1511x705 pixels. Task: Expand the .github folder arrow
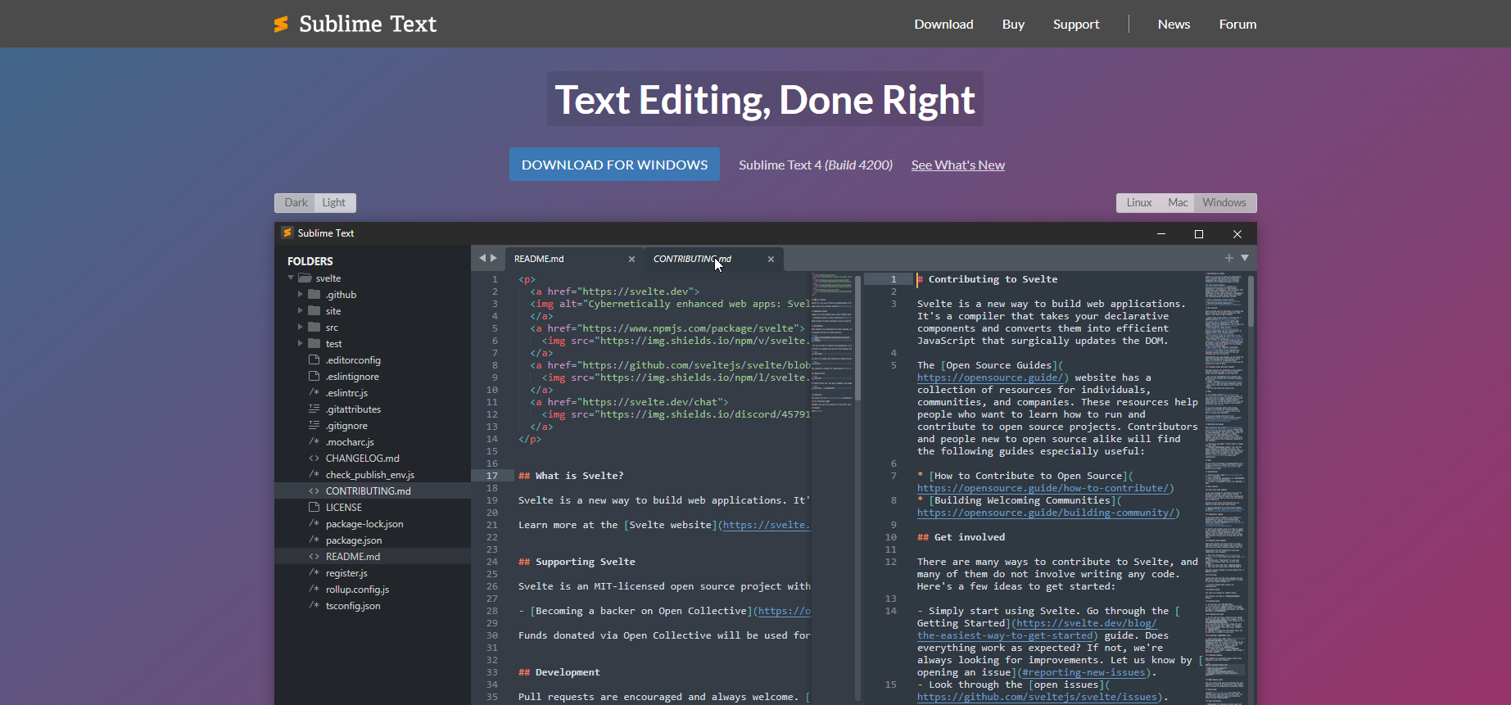301,294
